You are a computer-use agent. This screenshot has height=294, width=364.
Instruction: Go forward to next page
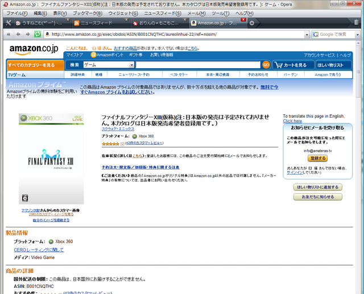pyautogui.click(x=28, y=34)
